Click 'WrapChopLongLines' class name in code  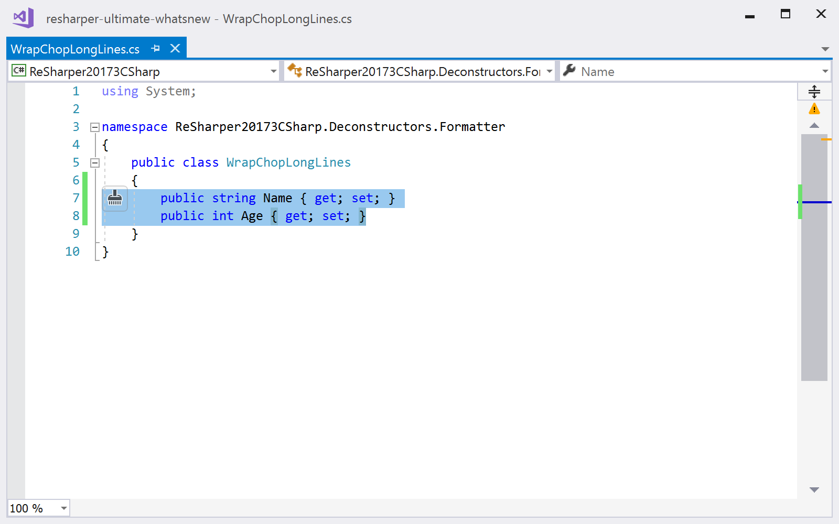(288, 162)
